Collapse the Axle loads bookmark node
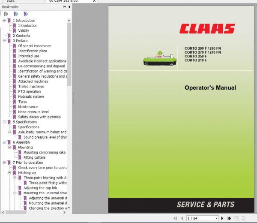Viewport: 257px width, 223px height. point(9,132)
